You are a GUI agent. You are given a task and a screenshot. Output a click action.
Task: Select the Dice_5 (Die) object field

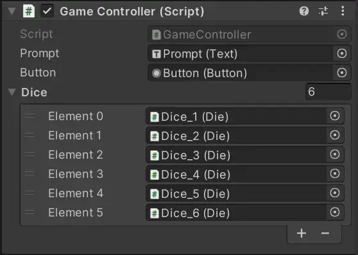pos(236,193)
